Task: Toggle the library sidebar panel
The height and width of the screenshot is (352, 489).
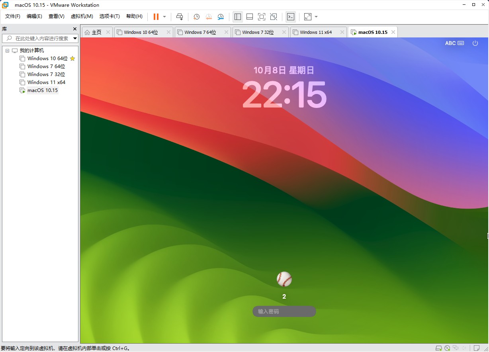Action: 238,17
